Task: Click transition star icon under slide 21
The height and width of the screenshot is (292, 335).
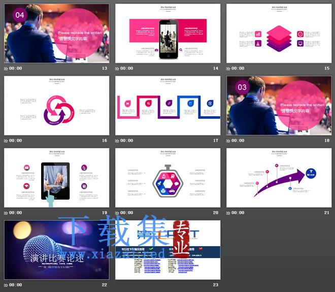Action: (228, 213)
